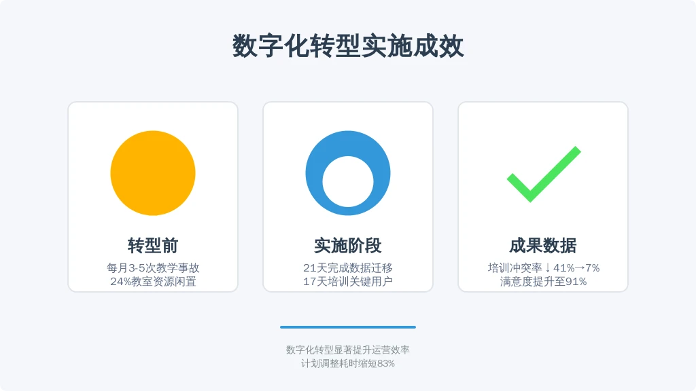
Task: Click the blue horizontal divider bar
Action: point(348,327)
